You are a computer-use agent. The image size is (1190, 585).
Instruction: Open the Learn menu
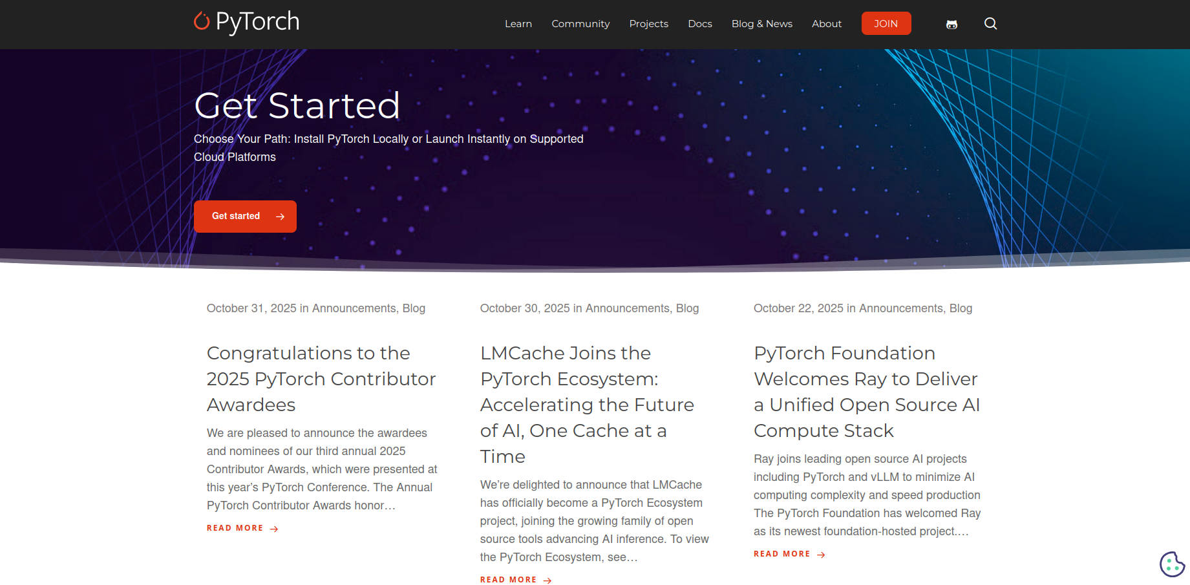click(x=518, y=23)
